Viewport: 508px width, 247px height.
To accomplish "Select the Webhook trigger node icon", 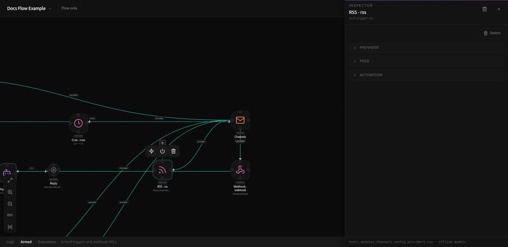I will [240, 170].
